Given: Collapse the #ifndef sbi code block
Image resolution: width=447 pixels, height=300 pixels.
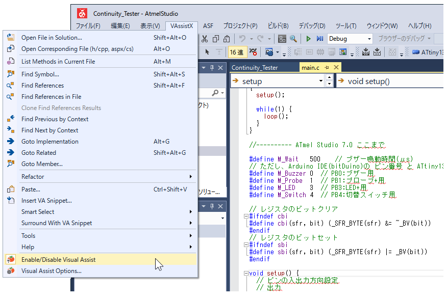Looking at the screenshot, I should [246, 245].
